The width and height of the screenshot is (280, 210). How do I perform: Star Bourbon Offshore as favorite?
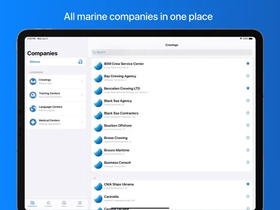tap(248, 125)
